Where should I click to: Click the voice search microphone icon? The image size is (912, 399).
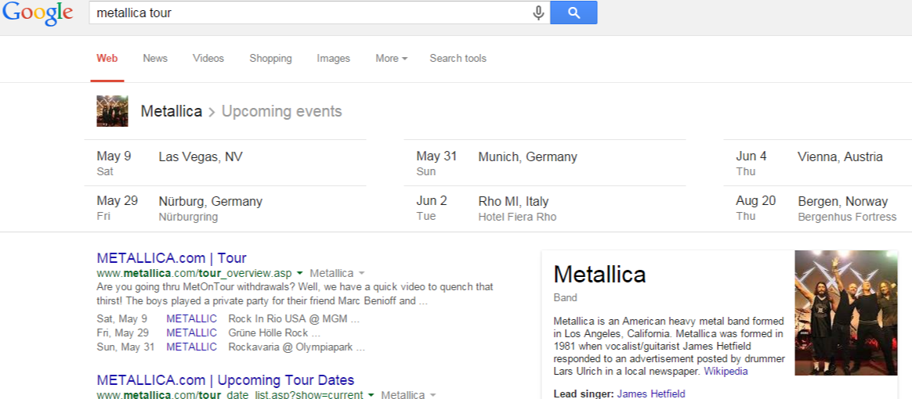point(538,13)
